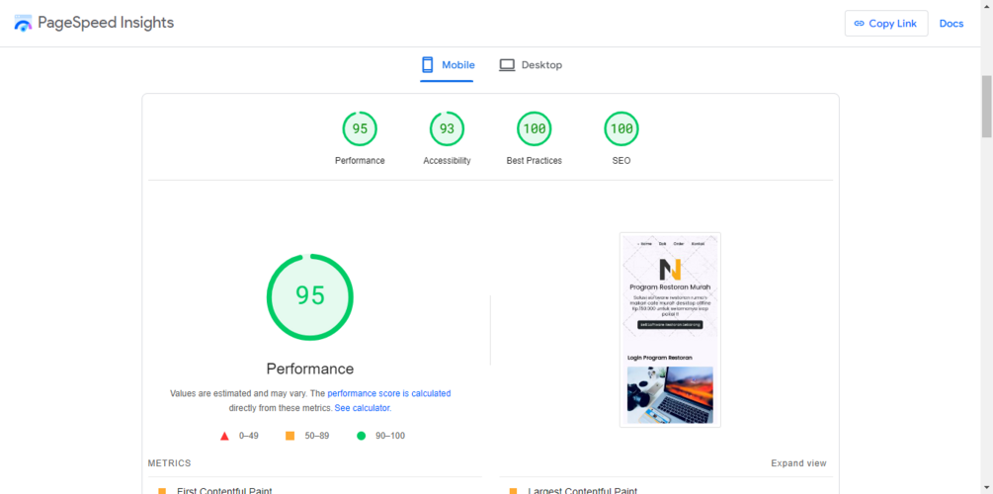
Task: Open the Docs link
Action: pyautogui.click(x=952, y=24)
